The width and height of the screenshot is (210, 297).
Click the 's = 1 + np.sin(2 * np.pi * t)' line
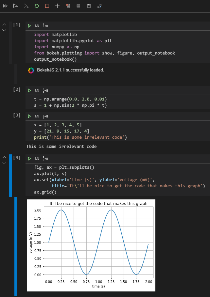70,105
